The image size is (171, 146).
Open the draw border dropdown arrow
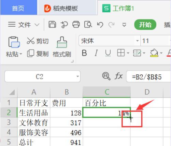[x=144, y=53]
